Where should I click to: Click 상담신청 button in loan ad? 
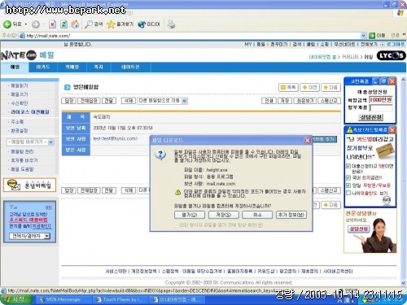(x=370, y=117)
